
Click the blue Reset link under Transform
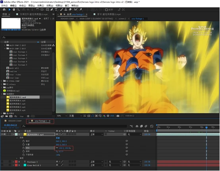point(58,138)
